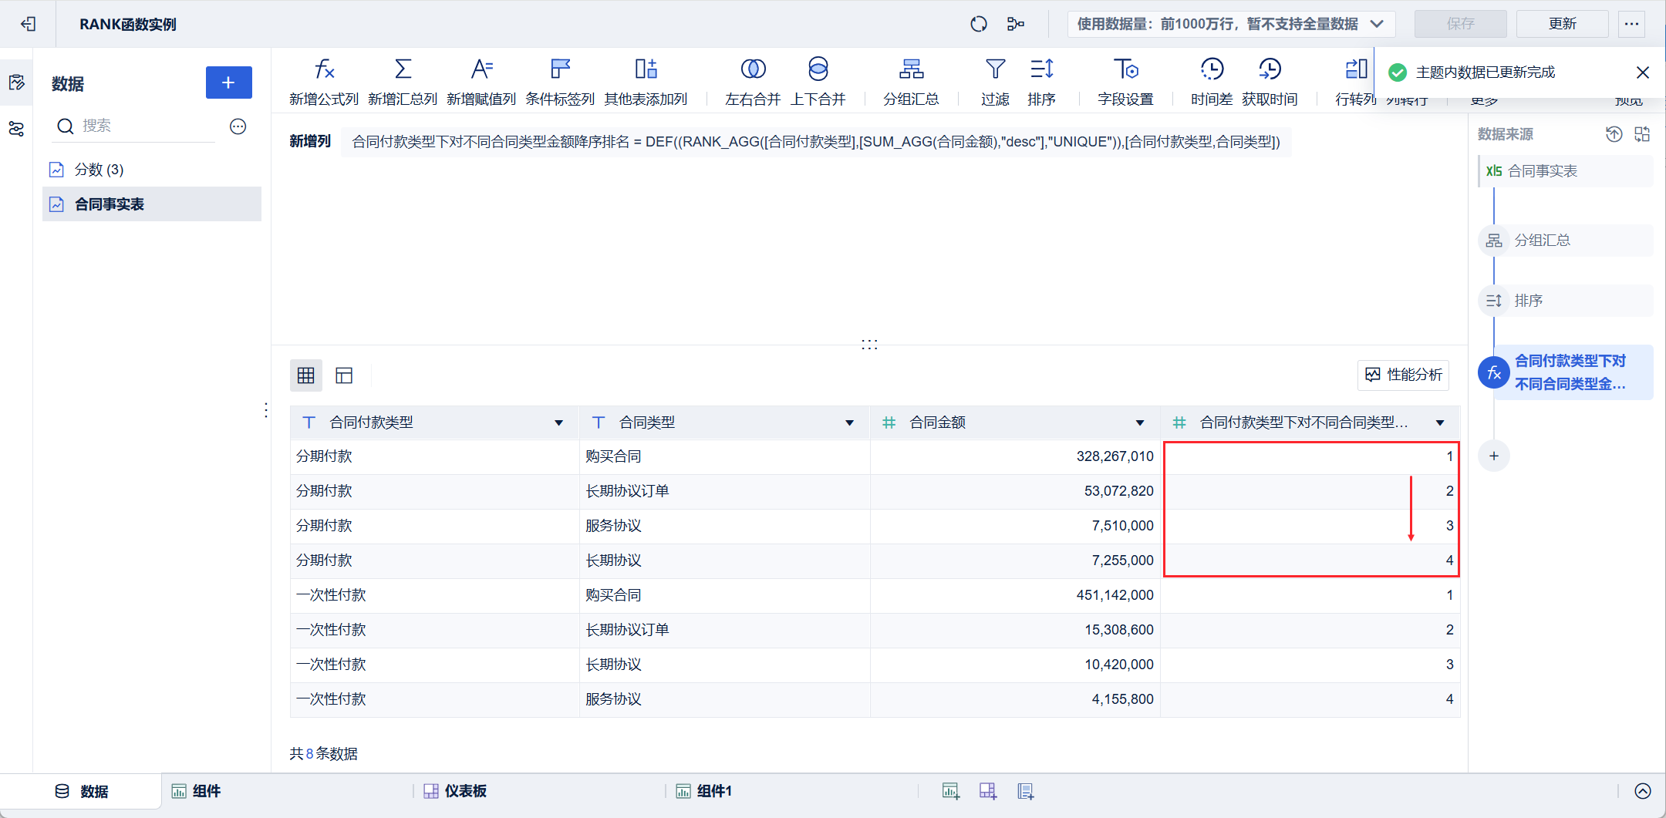Switch to the layout structure view
Viewport: 1666px width, 818px height.
[x=344, y=375]
